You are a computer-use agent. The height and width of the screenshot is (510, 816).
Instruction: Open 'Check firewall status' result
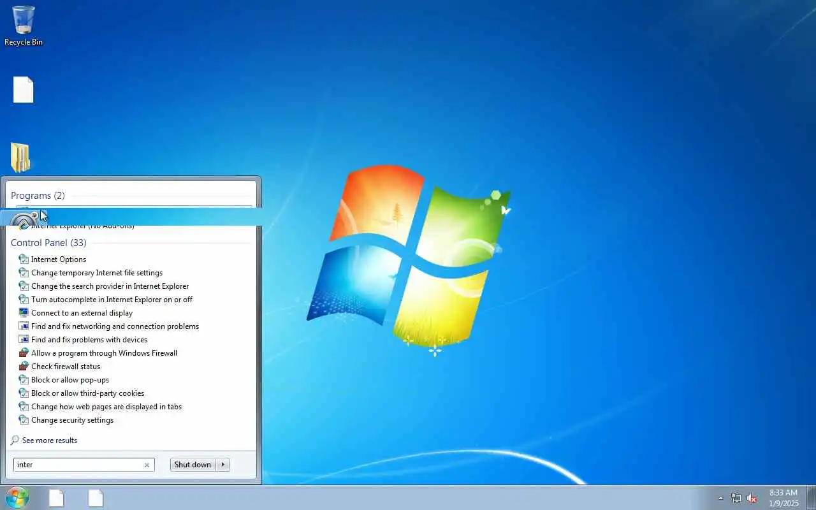(66, 367)
